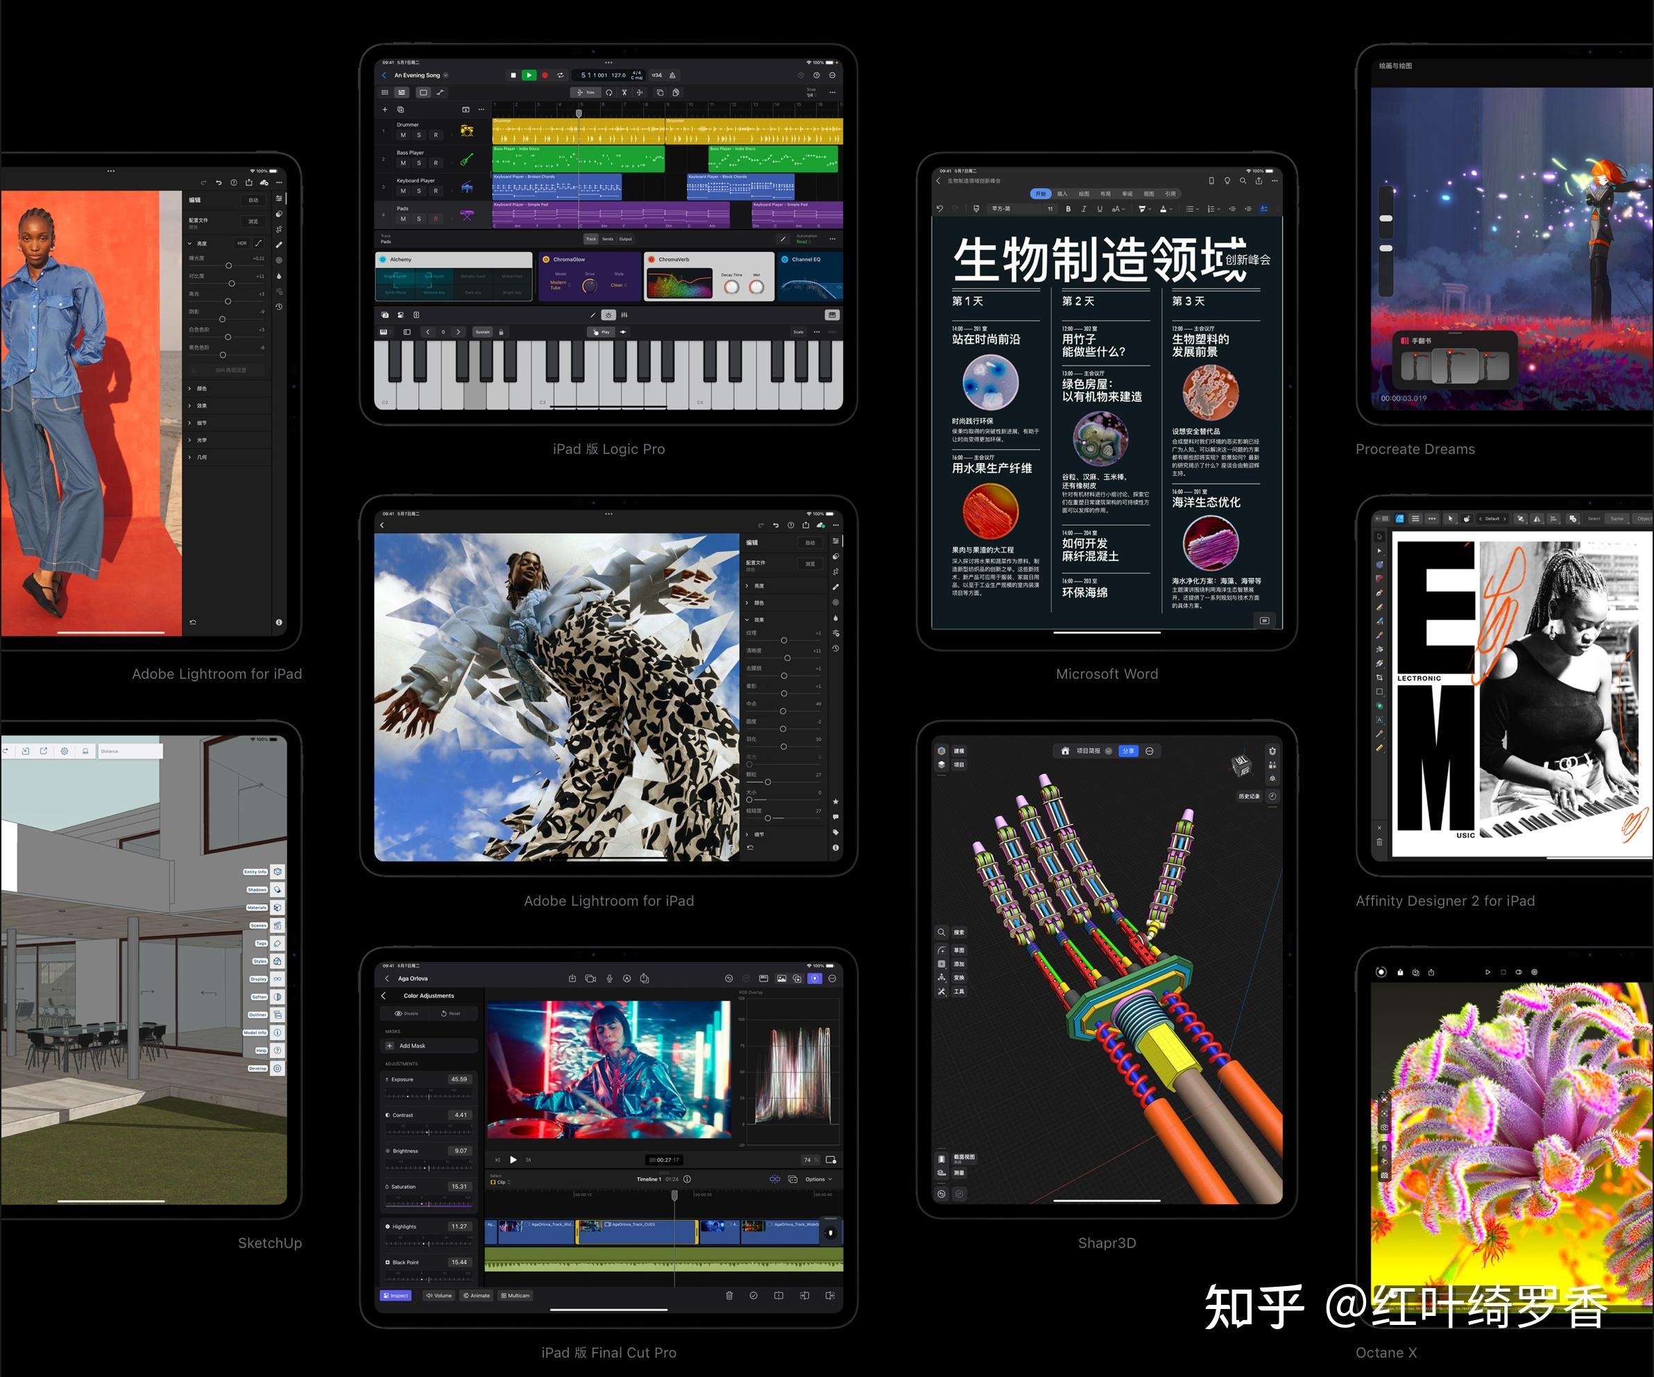This screenshot has width=1654, height=1377.
Task: Adjust the Saturation slider in Final Cut Pro
Action: click(429, 1206)
